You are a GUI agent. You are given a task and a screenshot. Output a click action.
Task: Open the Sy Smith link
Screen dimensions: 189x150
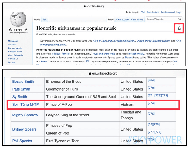(20, 97)
